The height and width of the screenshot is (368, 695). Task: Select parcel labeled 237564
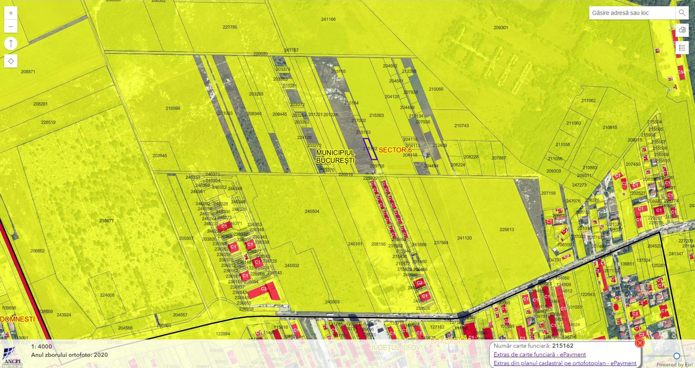pyautogui.click(x=441, y=243)
